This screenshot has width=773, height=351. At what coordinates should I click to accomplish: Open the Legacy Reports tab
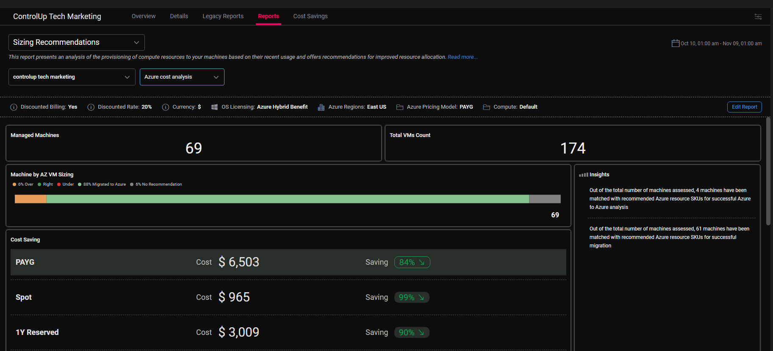[223, 16]
